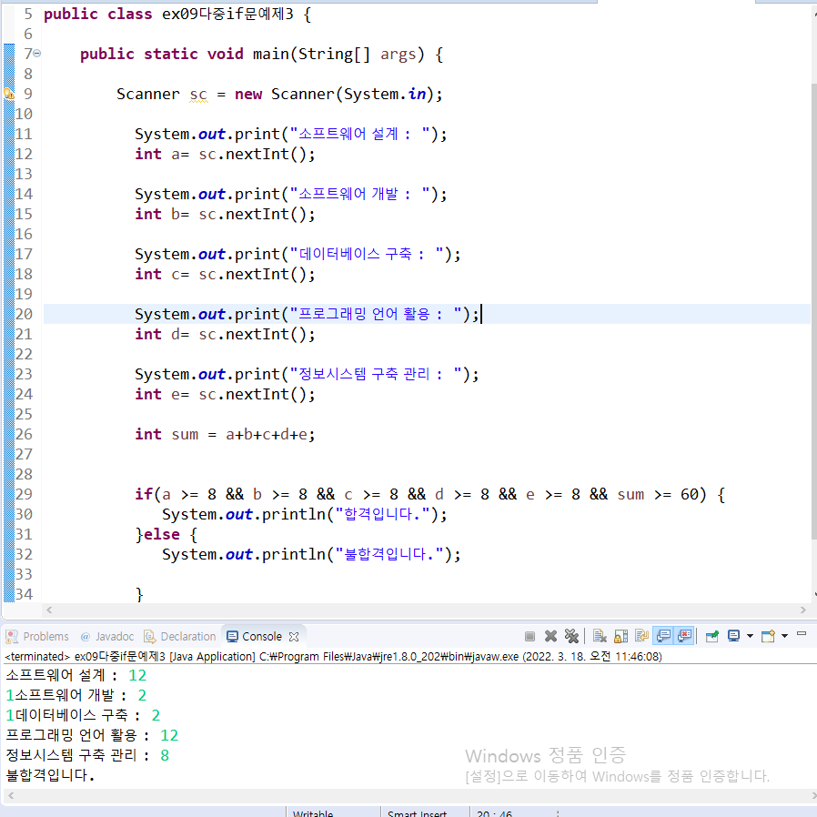Click the '합격입니다.' string on line 30
Image resolution: width=817 pixels, height=817 pixels.
pyautogui.click(x=384, y=514)
